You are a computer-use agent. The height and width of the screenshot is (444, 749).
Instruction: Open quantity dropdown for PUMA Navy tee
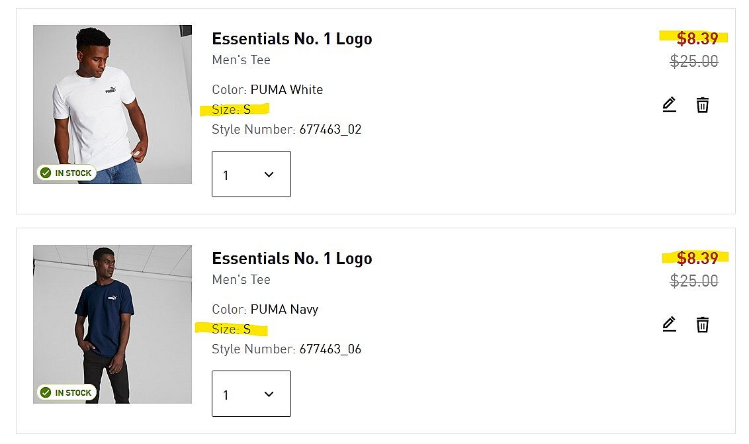point(251,394)
